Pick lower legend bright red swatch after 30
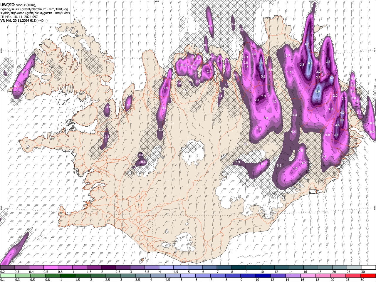The height and width of the screenshot is (282, 376). click(368, 275)
